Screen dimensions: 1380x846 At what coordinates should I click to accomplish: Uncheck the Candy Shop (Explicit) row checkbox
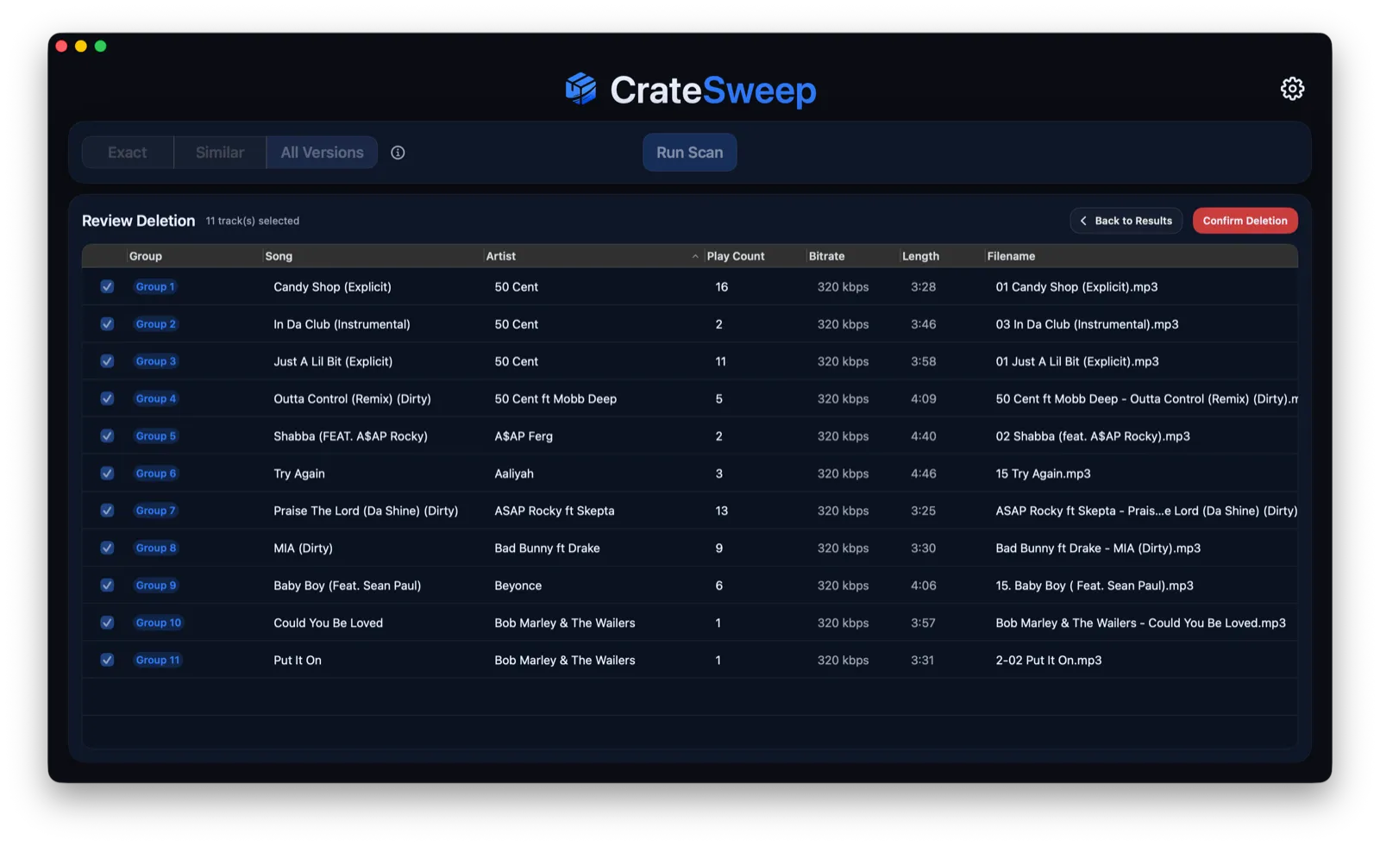click(107, 287)
